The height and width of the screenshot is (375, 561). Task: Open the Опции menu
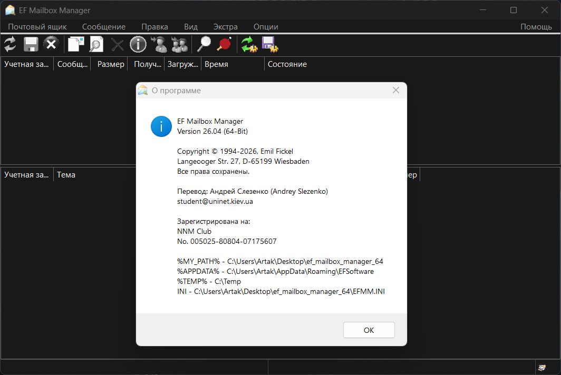266,26
